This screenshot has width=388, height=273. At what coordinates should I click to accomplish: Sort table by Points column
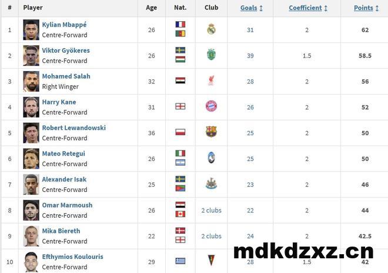366,8
